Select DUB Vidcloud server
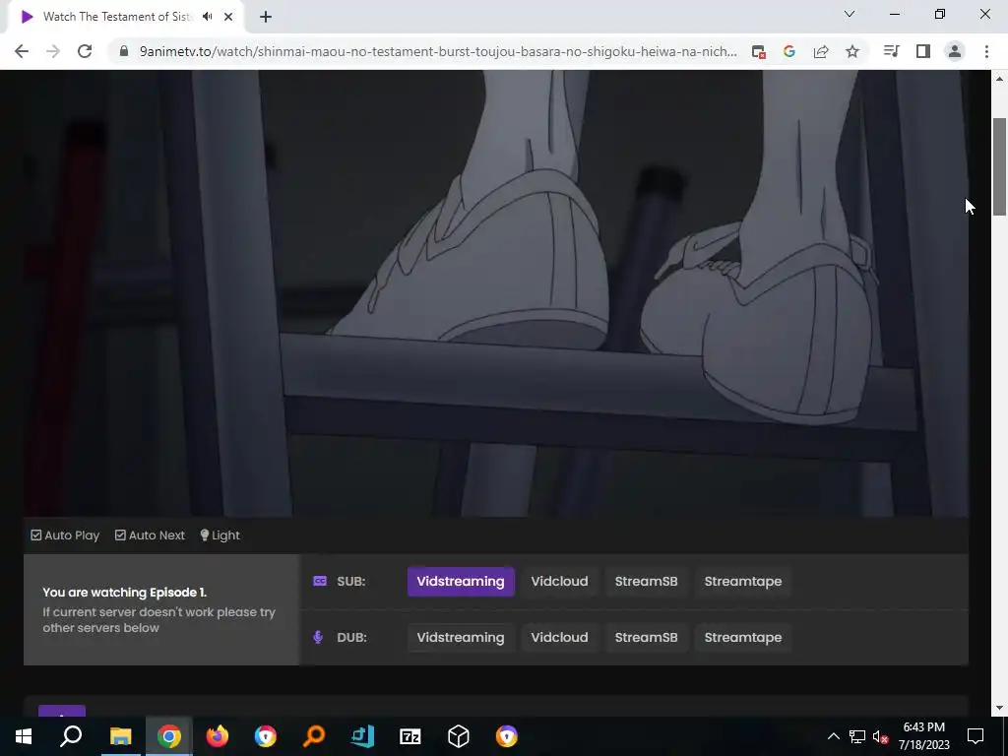Image resolution: width=1008 pixels, height=756 pixels. click(559, 637)
